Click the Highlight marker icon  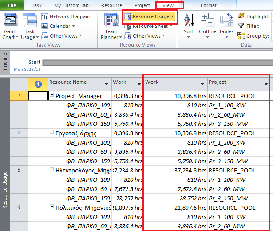pyautogui.click(x=241, y=16)
